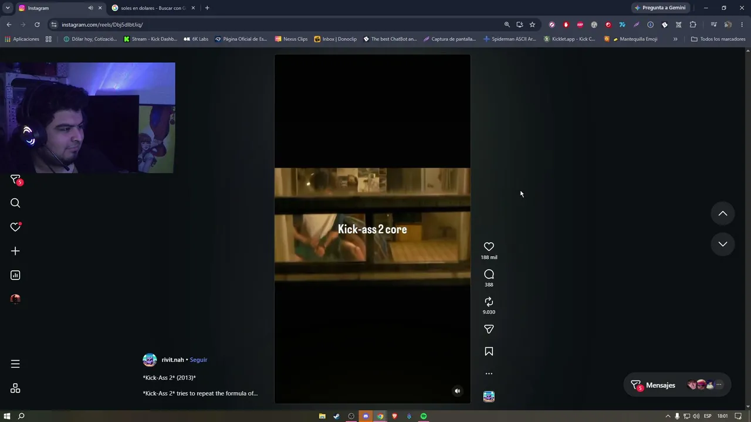The width and height of the screenshot is (751, 422).
Task: Go back to the previous page
Action: (9, 25)
